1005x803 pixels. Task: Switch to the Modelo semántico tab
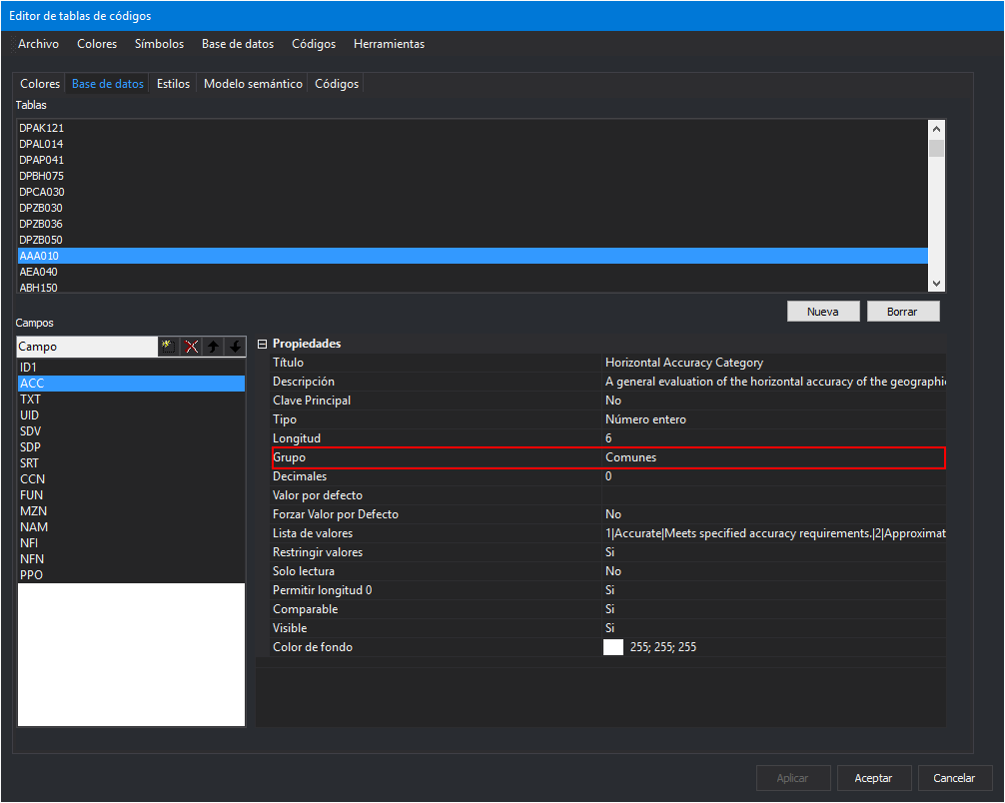pyautogui.click(x=253, y=84)
